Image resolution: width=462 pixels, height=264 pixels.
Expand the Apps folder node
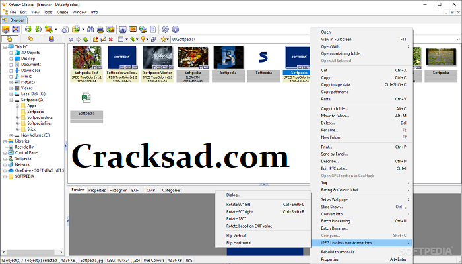(17, 106)
